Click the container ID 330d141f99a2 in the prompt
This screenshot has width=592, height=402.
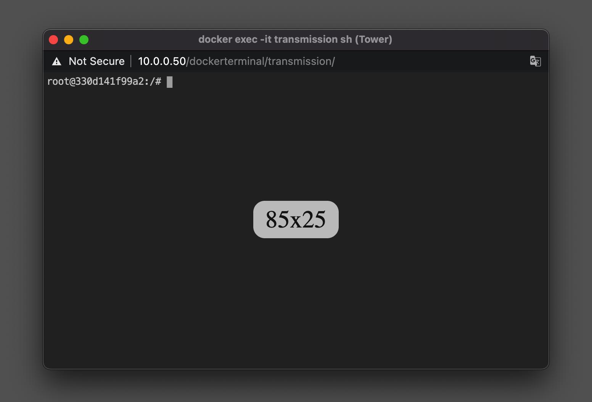109,82
